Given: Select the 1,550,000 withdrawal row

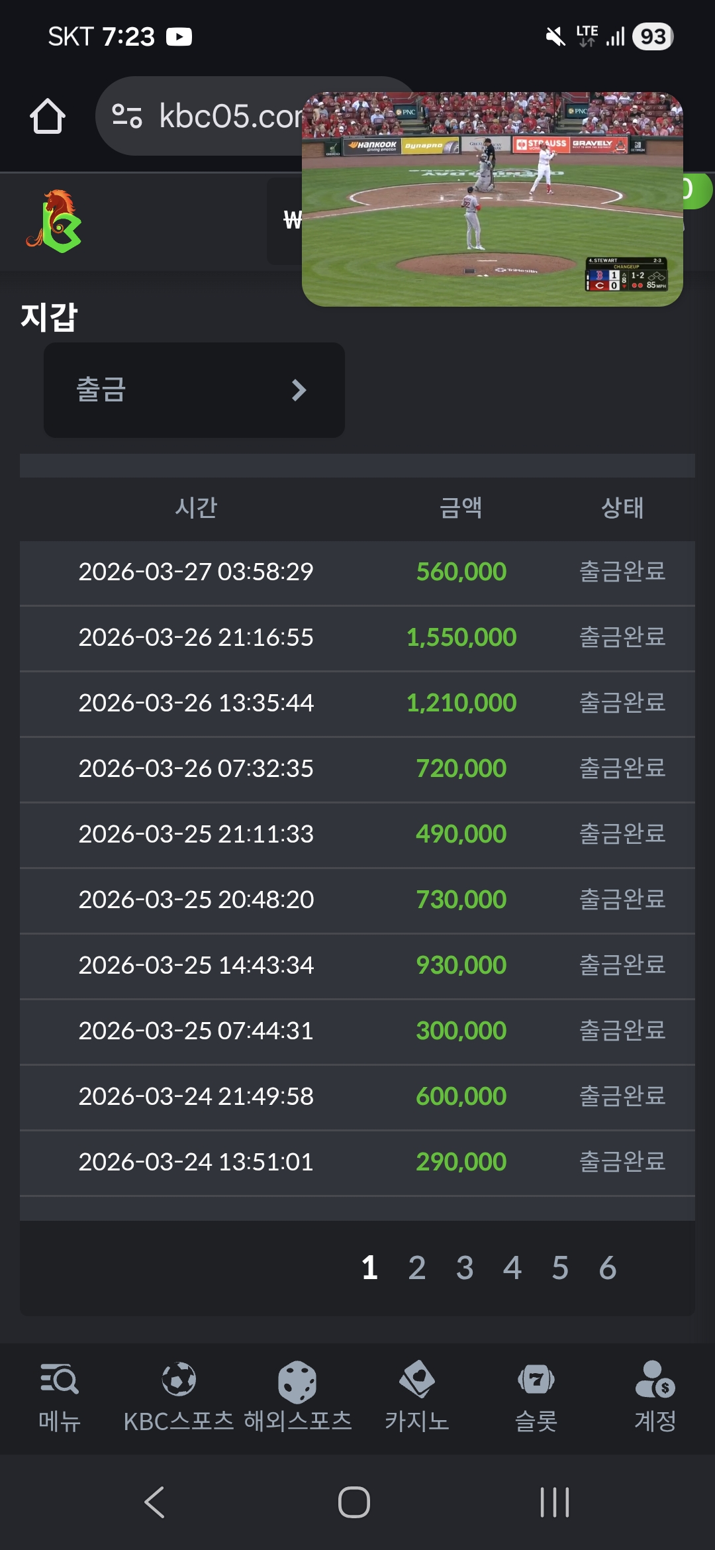Looking at the screenshot, I should point(358,637).
